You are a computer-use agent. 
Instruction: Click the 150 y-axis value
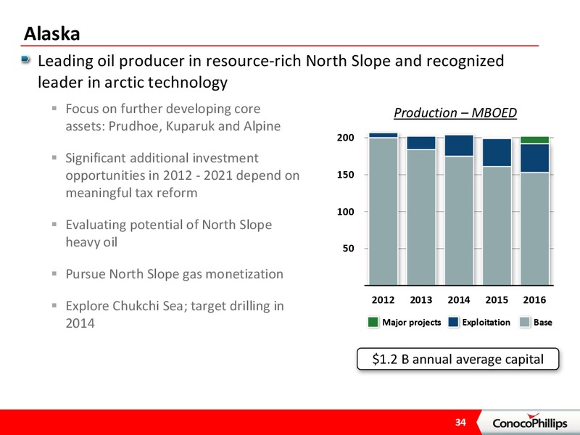pos(346,175)
